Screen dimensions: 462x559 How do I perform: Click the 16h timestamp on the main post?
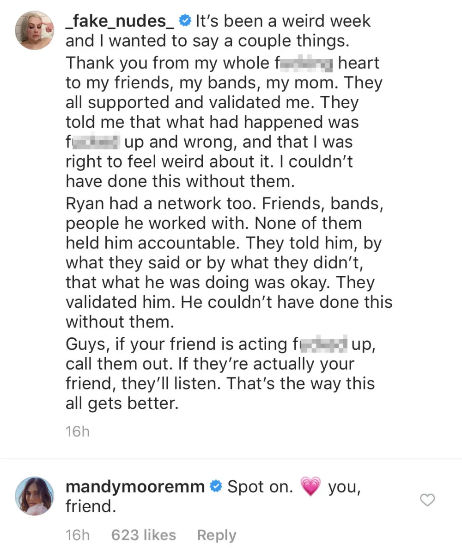pyautogui.click(x=77, y=431)
